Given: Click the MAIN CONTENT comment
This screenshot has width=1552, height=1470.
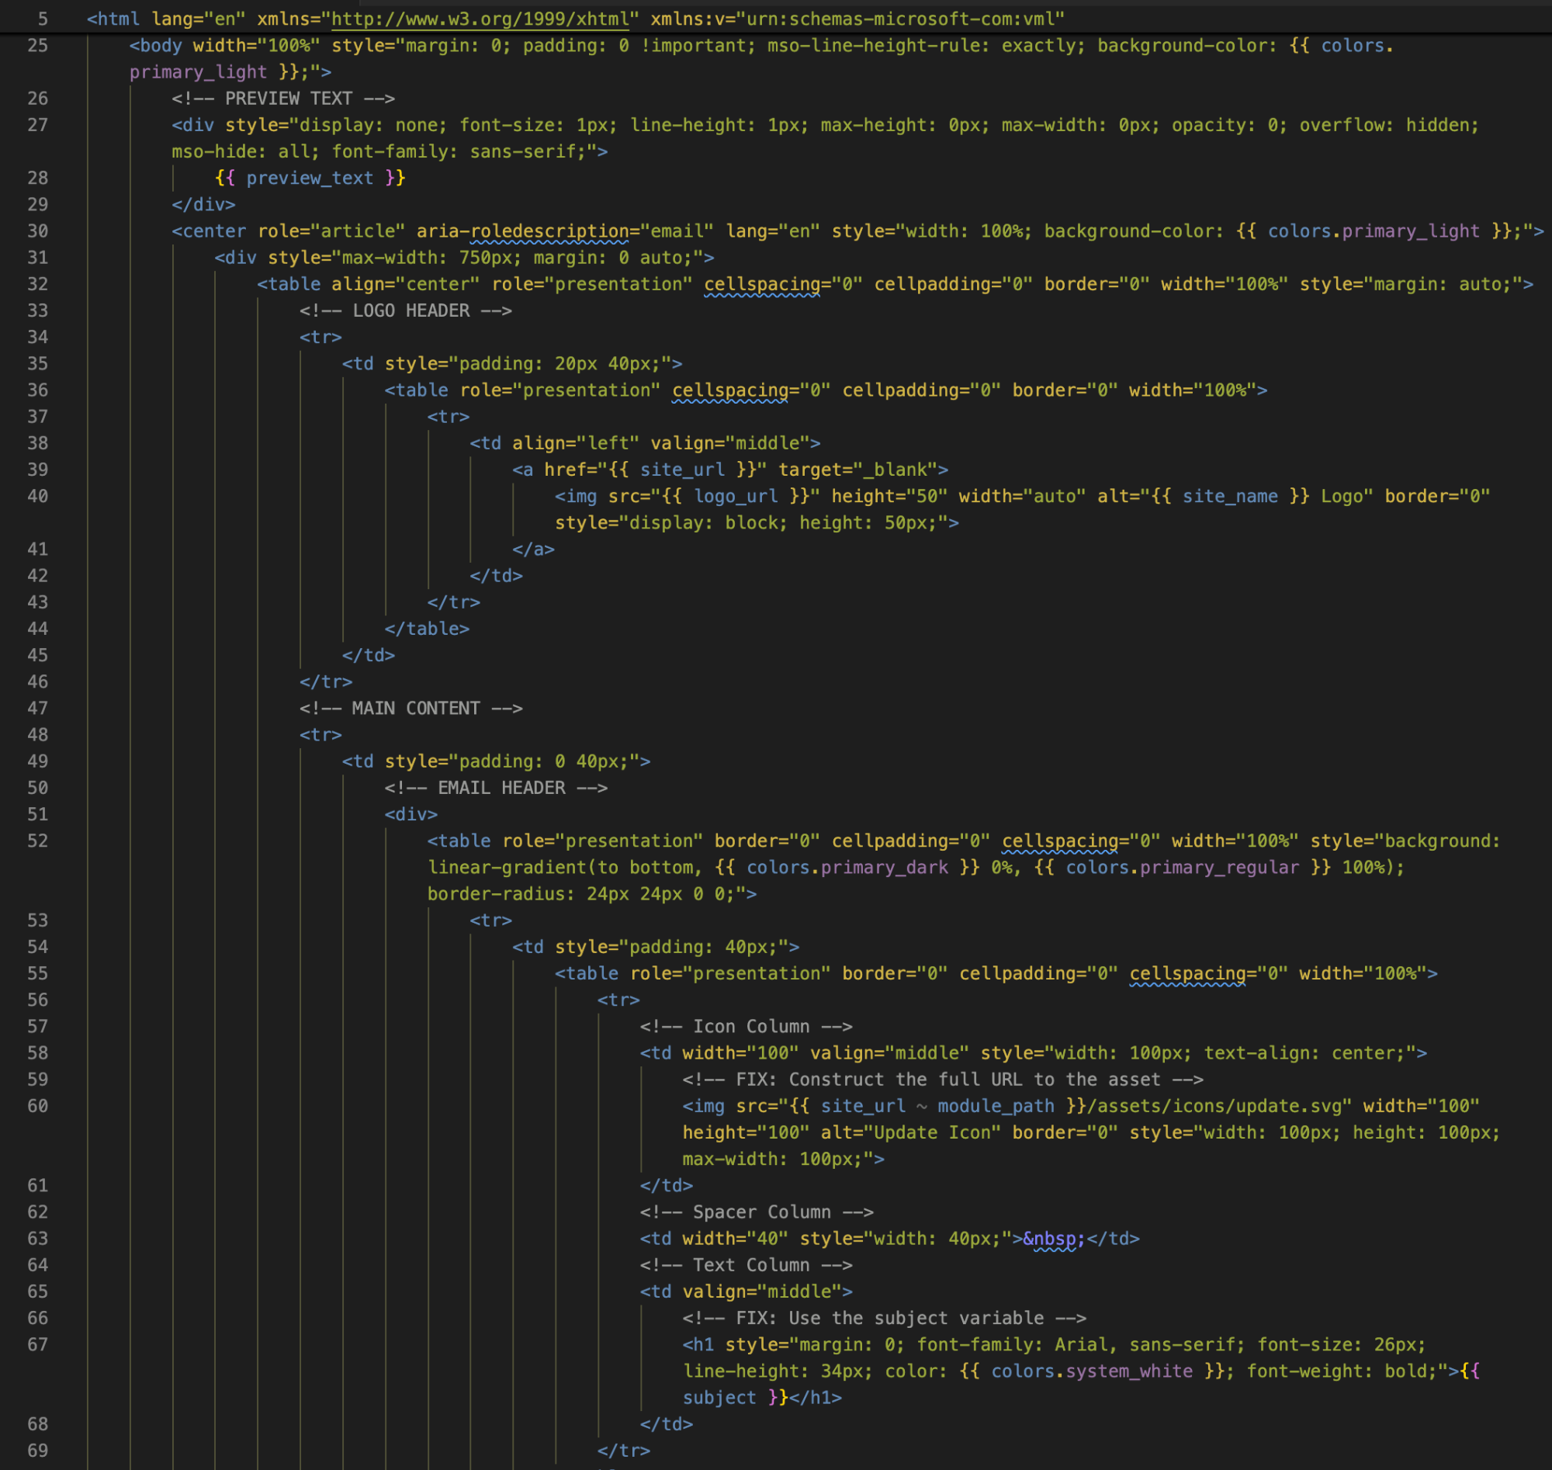Looking at the screenshot, I should [411, 709].
